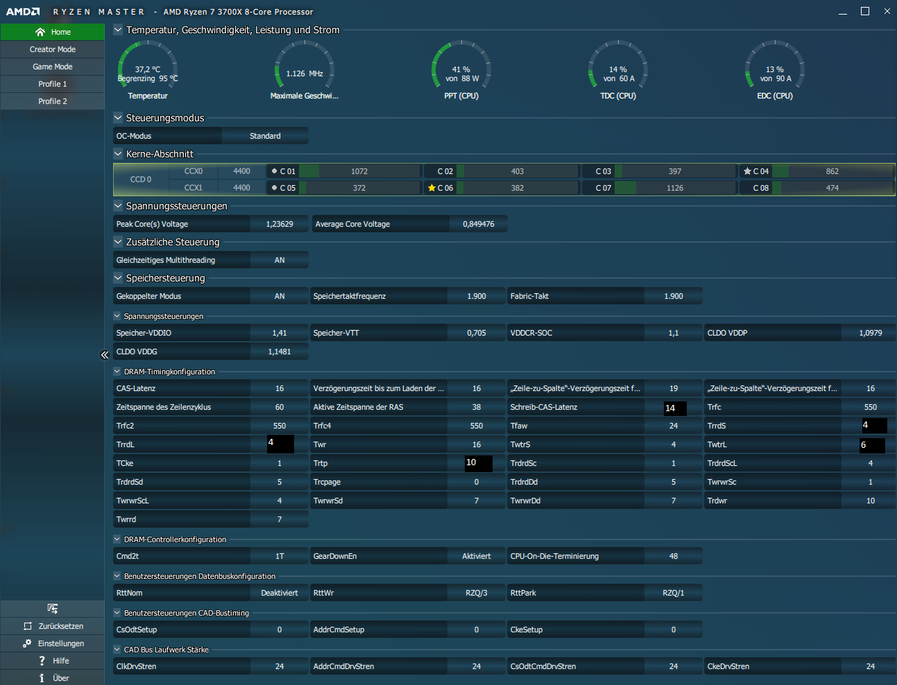
Task: Collapse the Steuerungsmodus section
Action: coord(118,118)
